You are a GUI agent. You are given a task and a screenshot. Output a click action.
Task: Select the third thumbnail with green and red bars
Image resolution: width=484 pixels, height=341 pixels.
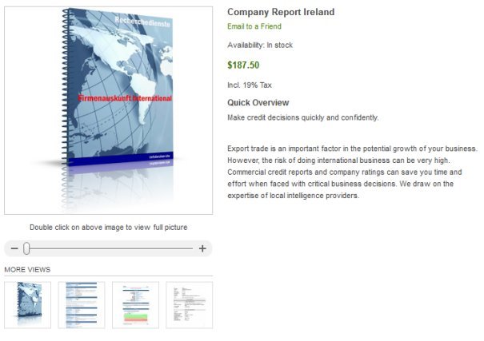click(135, 304)
